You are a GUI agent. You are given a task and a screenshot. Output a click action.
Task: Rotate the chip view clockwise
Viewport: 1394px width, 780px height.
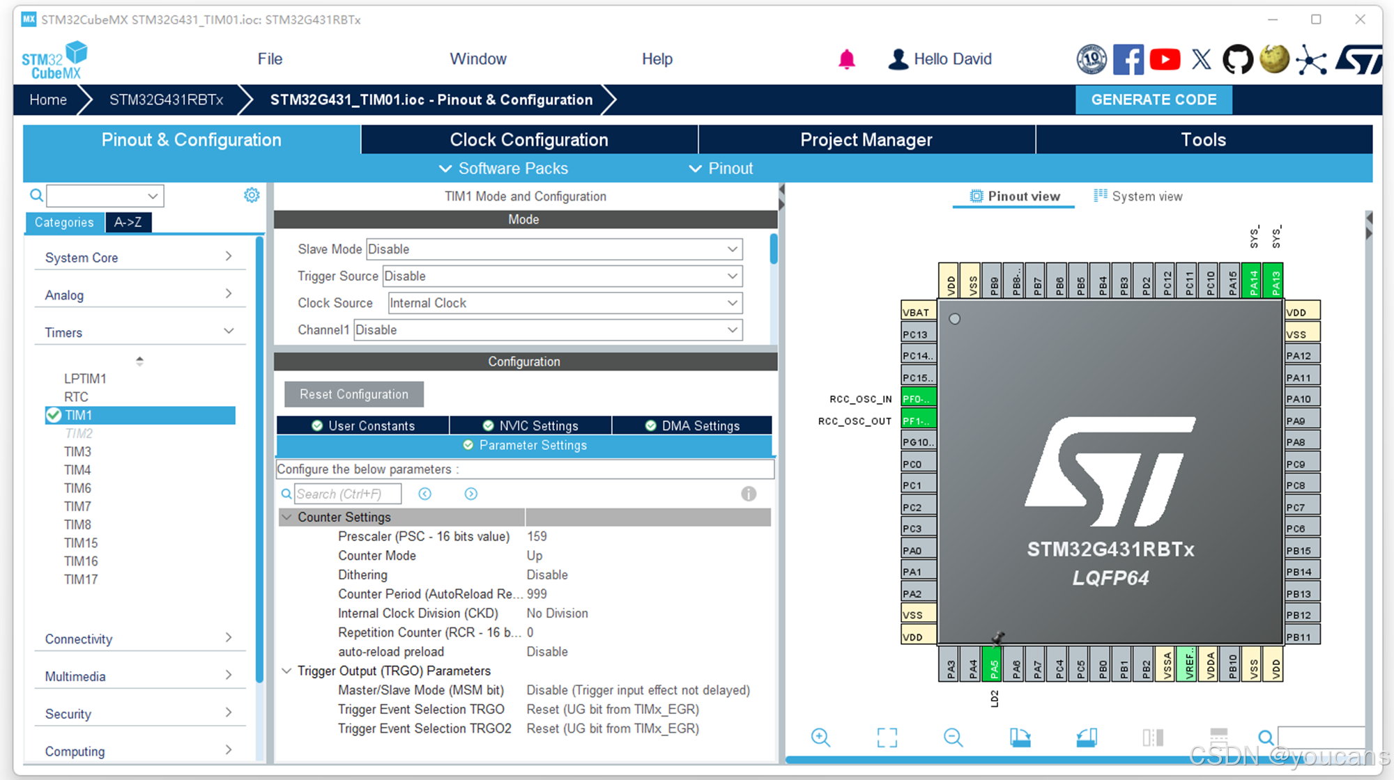click(x=1020, y=737)
